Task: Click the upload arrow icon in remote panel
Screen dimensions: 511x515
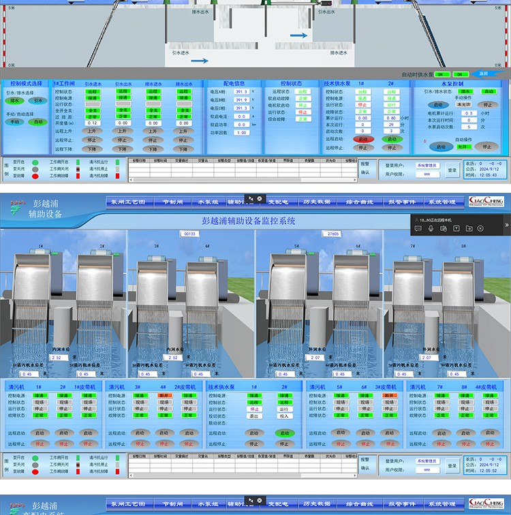Action: click(x=456, y=229)
